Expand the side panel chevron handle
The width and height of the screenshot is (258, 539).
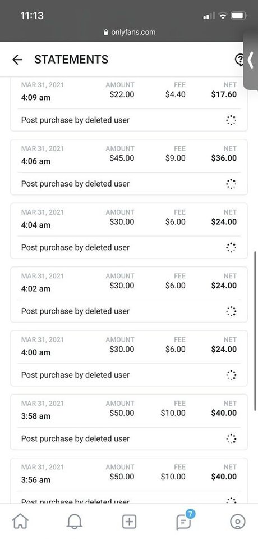[251, 60]
